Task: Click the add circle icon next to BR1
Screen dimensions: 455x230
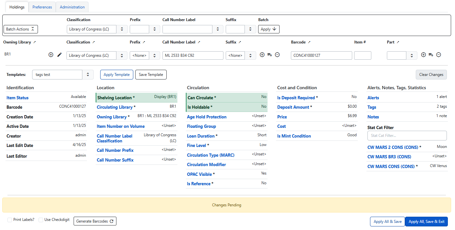Action: 51,55
